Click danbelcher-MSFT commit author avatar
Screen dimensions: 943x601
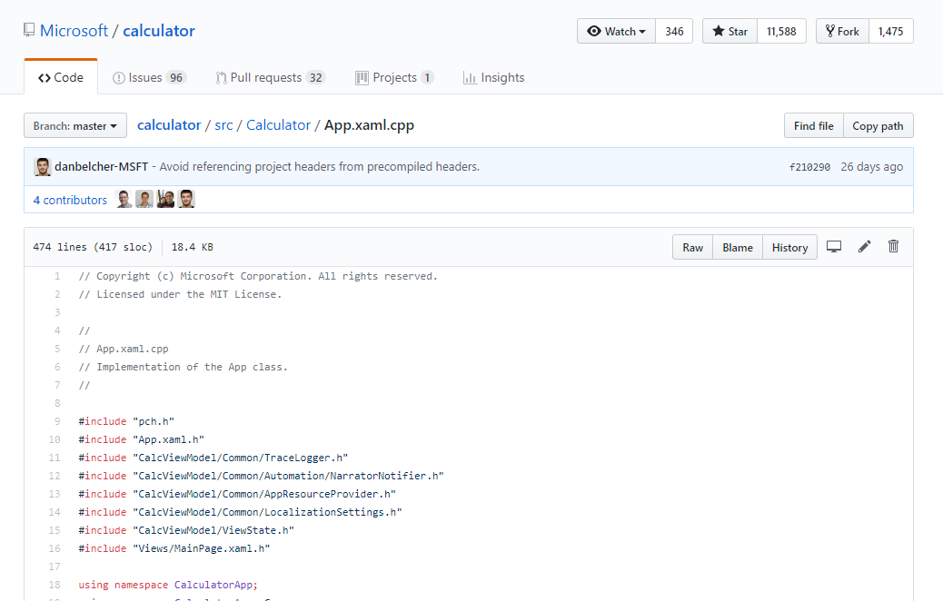point(42,166)
